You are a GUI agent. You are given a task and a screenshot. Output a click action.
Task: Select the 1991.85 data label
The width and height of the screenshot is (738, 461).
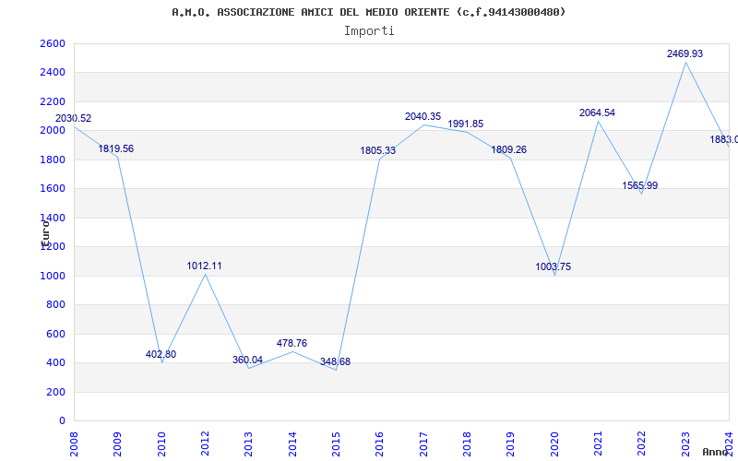[466, 124]
